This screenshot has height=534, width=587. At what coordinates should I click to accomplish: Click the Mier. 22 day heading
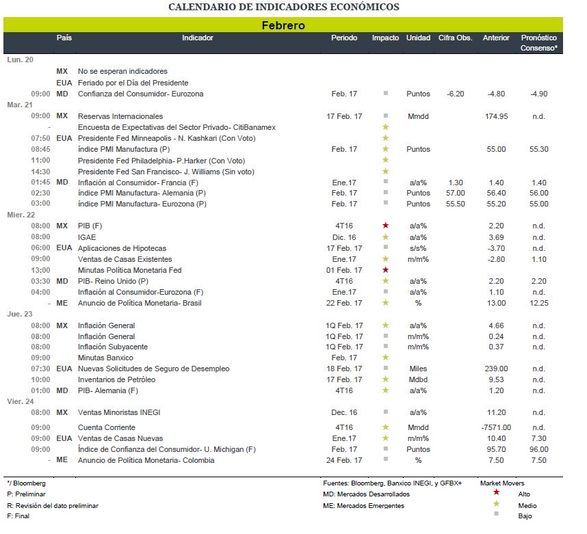[x=21, y=215]
